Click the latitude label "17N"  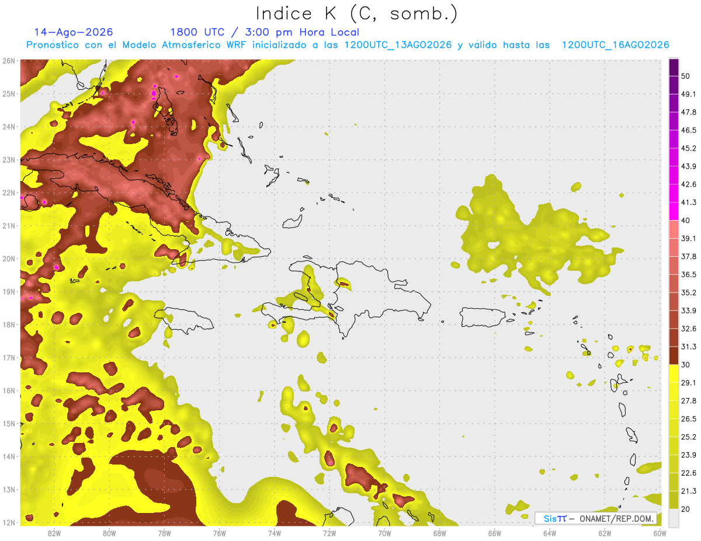coord(9,358)
